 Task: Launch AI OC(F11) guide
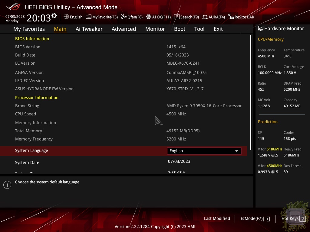tap(158, 17)
